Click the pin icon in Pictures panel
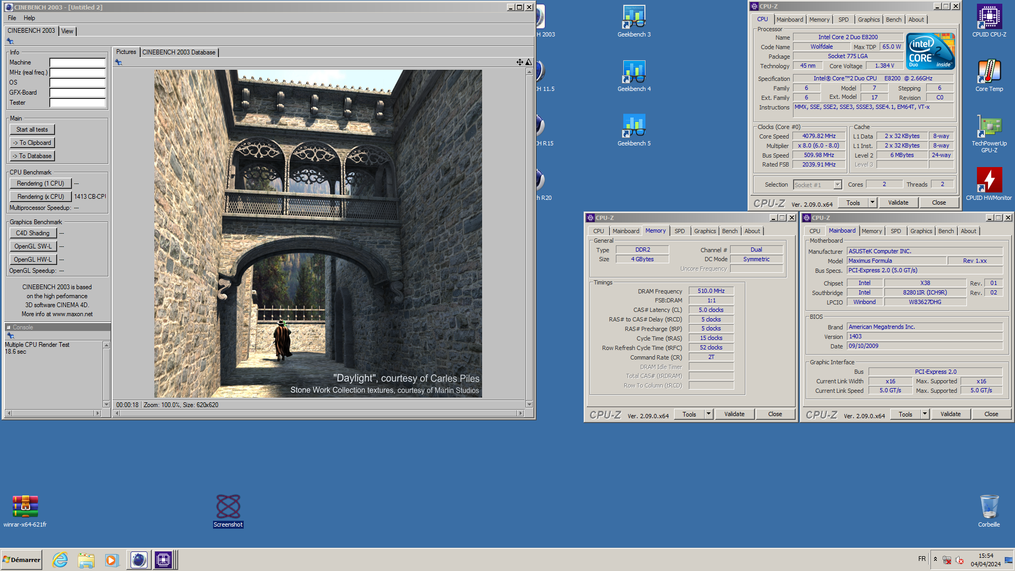The width and height of the screenshot is (1015, 571). point(118,62)
